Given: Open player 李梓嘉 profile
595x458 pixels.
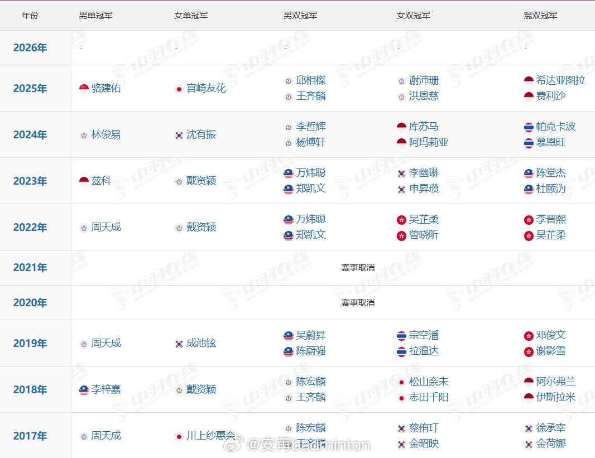Looking at the screenshot, I should (106, 389).
